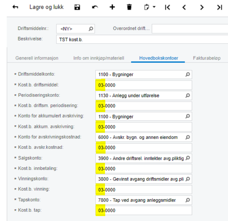This screenshot has height=221, width=228.
Task: Click the delete trash can icon
Action: click(129, 7)
